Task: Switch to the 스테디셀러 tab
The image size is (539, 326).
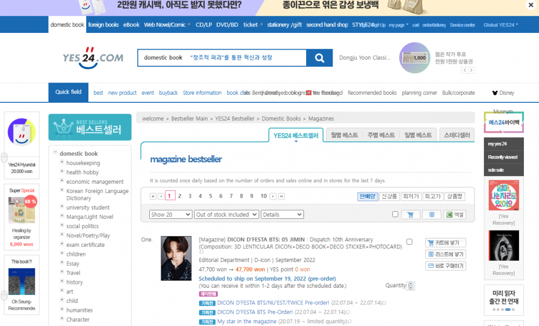Action: (x=457, y=135)
